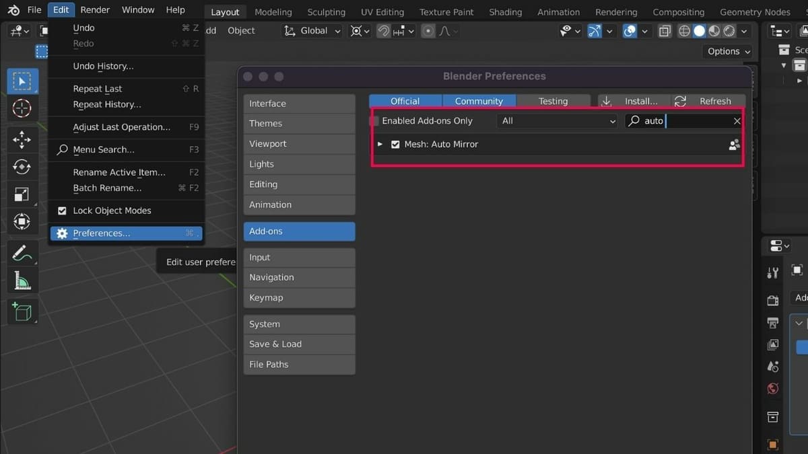Open the Global transform orientation dropdown
This screenshot has height=454, width=808.
tap(312, 31)
